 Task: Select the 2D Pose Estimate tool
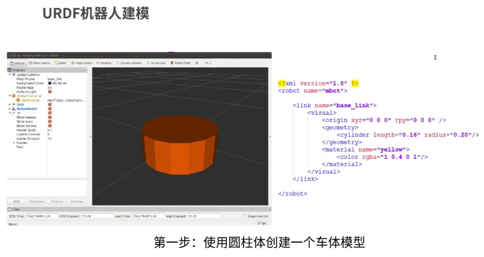point(129,63)
